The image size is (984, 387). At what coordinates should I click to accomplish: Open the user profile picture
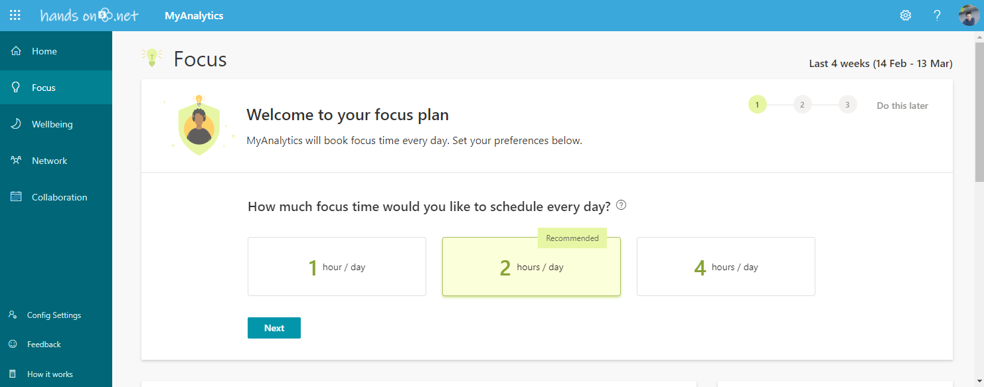click(x=969, y=15)
